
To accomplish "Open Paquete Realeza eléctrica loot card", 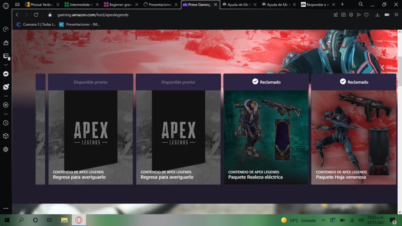I will coord(266,129).
